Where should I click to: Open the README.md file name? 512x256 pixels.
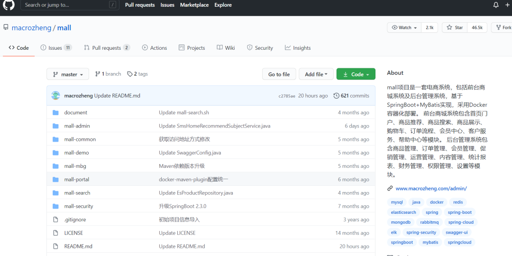tap(78, 247)
